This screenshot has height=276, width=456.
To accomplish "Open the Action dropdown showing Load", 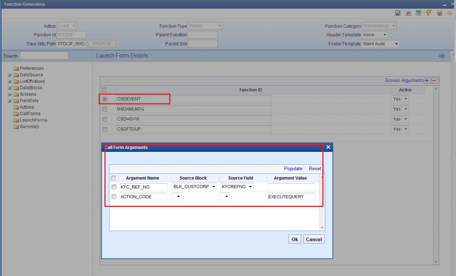I will [67, 26].
